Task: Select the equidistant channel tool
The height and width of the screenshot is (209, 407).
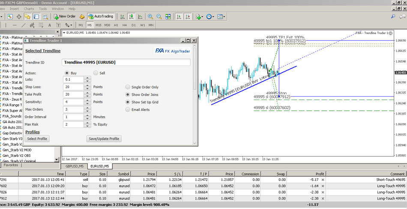Action: pyautogui.click(x=32, y=25)
